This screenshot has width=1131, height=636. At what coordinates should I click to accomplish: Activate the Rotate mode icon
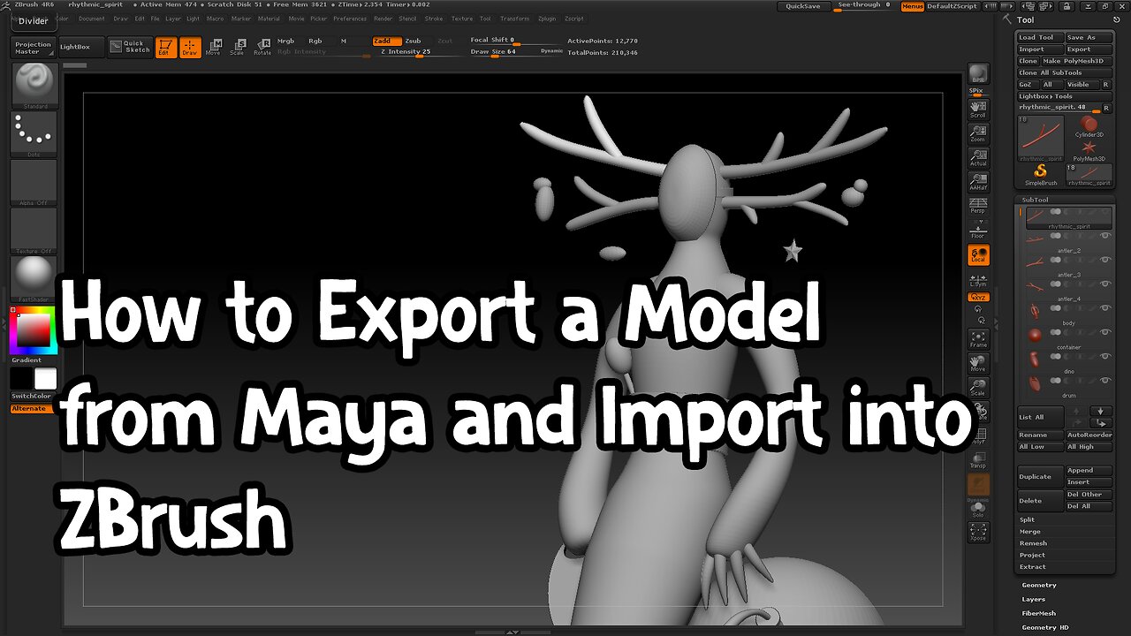pyautogui.click(x=262, y=48)
